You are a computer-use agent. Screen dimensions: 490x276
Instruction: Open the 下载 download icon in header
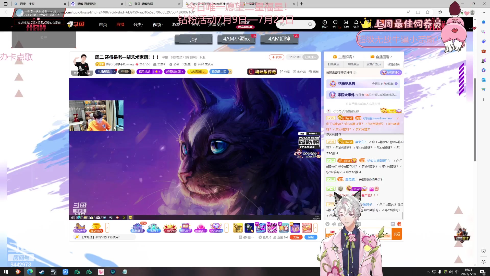pos(346,24)
